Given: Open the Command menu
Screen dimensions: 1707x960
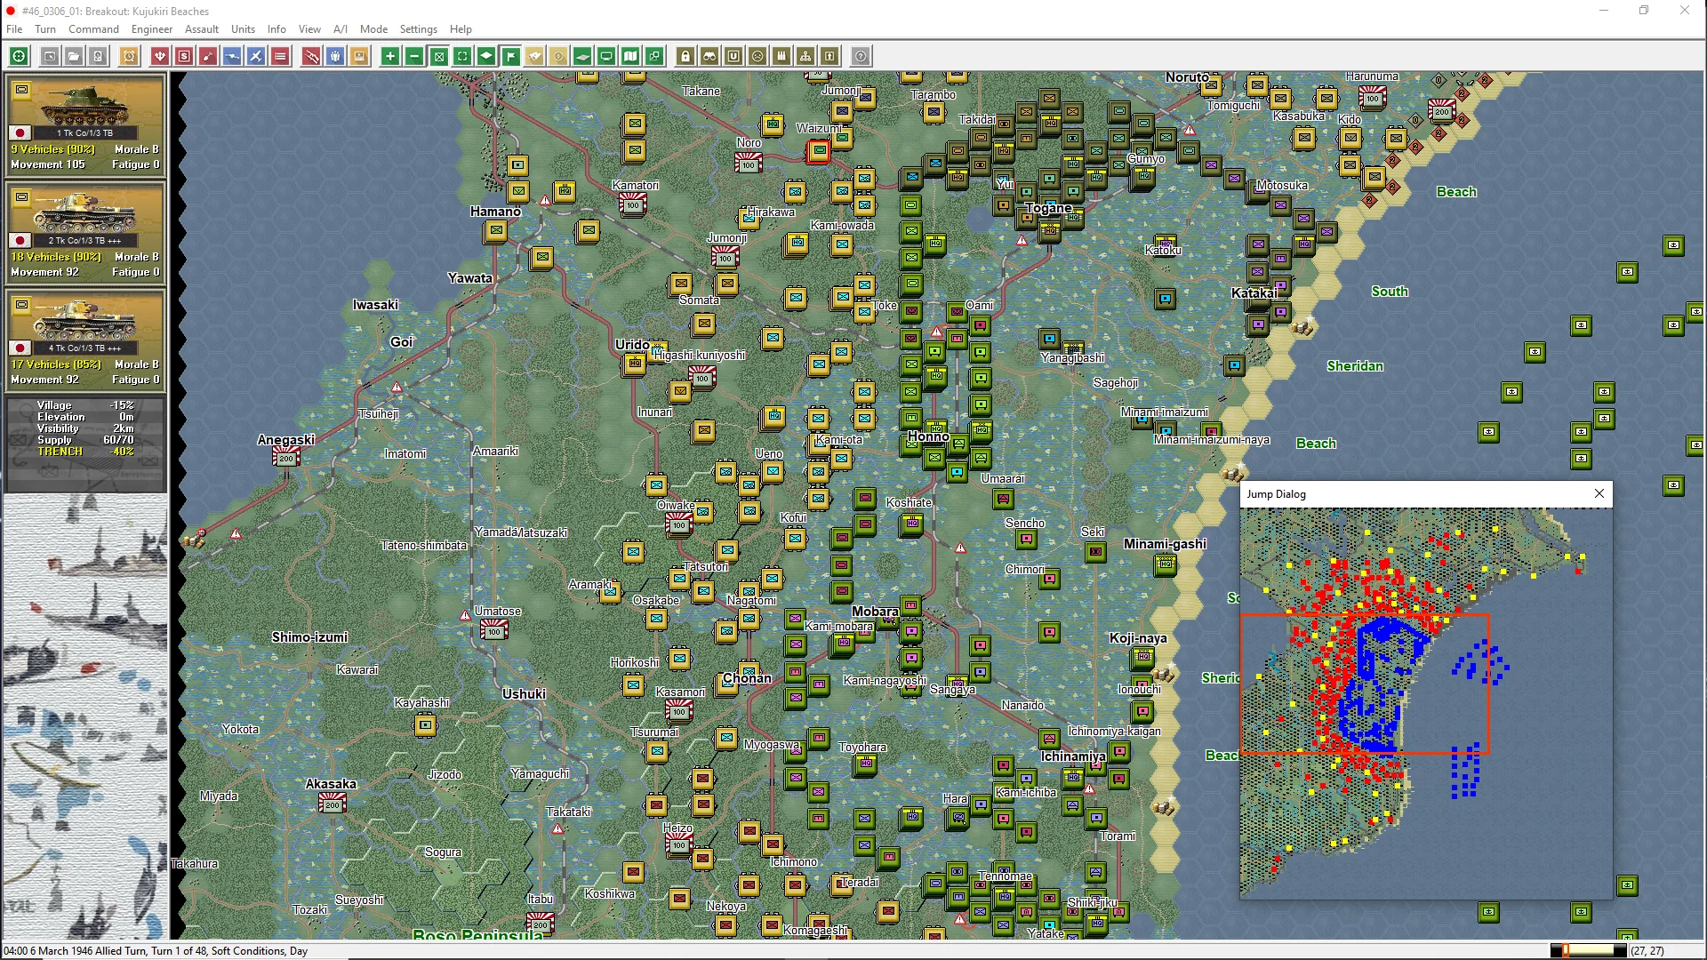Looking at the screenshot, I should click(93, 29).
